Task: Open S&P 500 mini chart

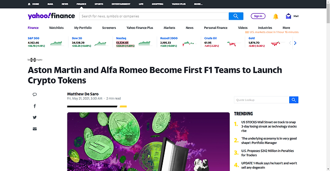Action: (56, 44)
